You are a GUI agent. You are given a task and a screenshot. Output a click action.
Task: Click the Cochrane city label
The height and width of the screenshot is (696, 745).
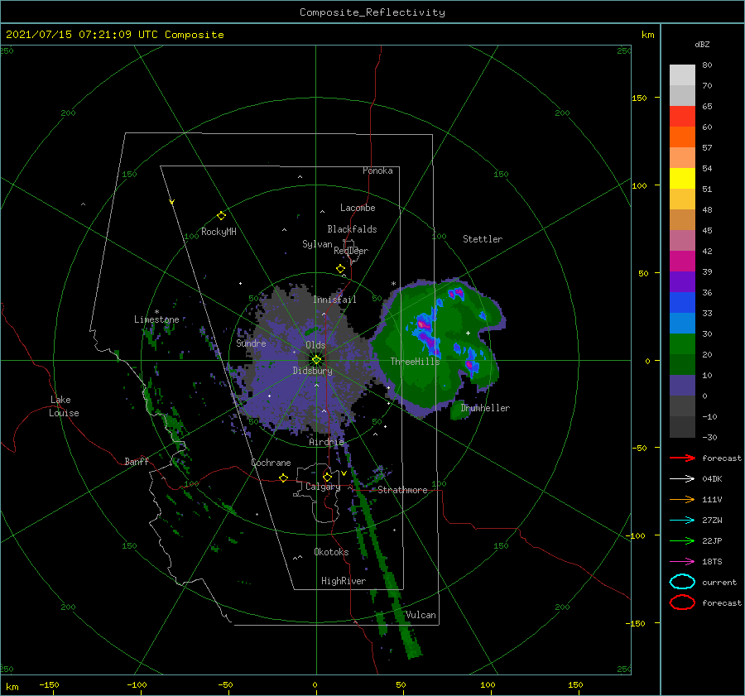click(x=271, y=463)
